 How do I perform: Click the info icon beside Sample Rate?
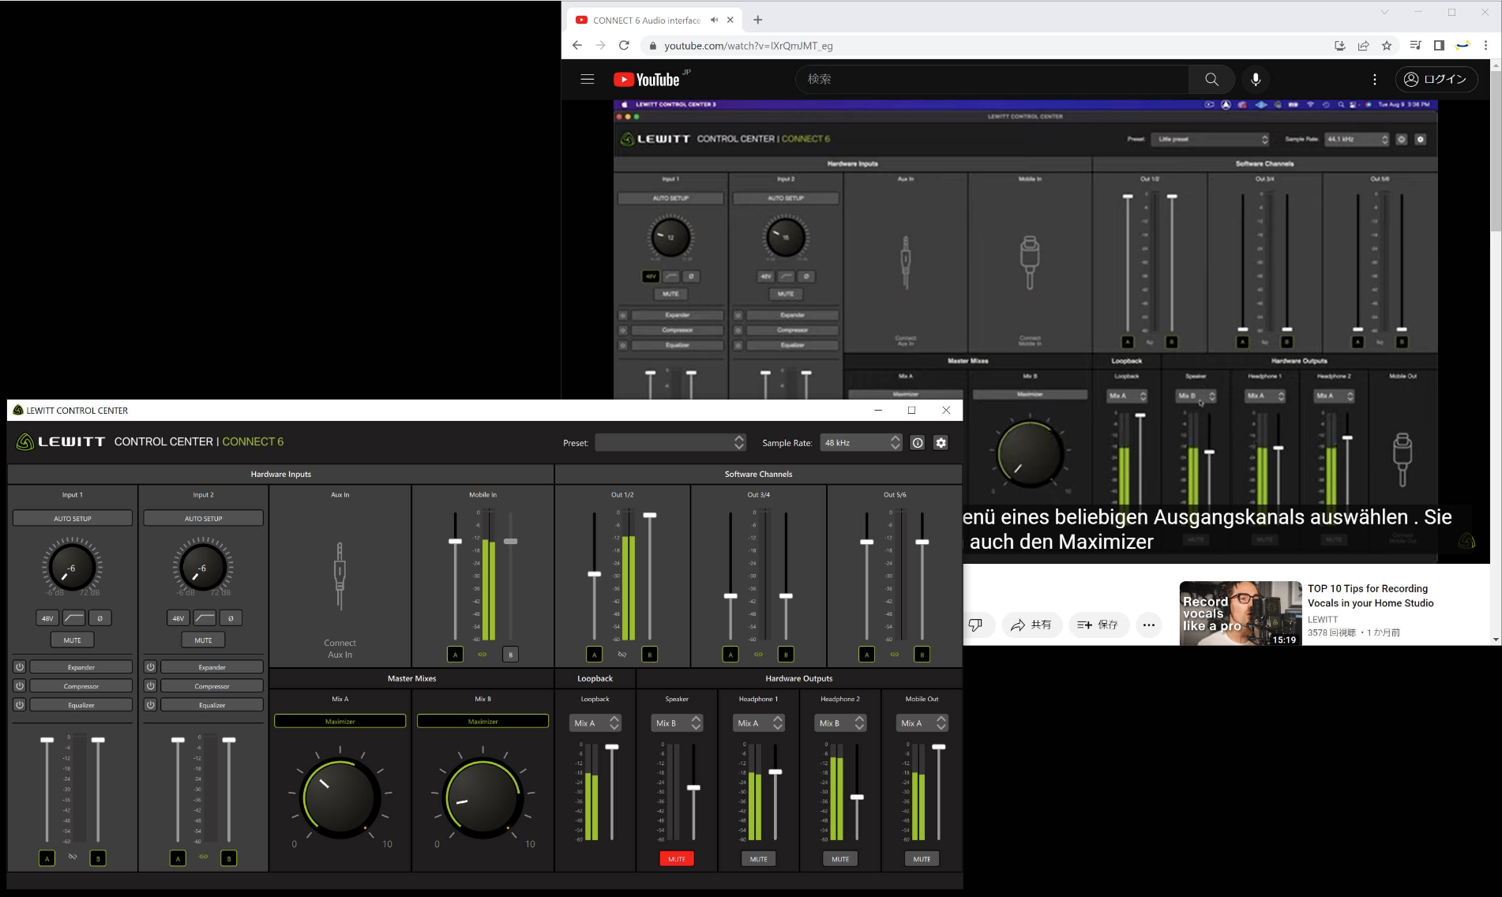pos(918,443)
